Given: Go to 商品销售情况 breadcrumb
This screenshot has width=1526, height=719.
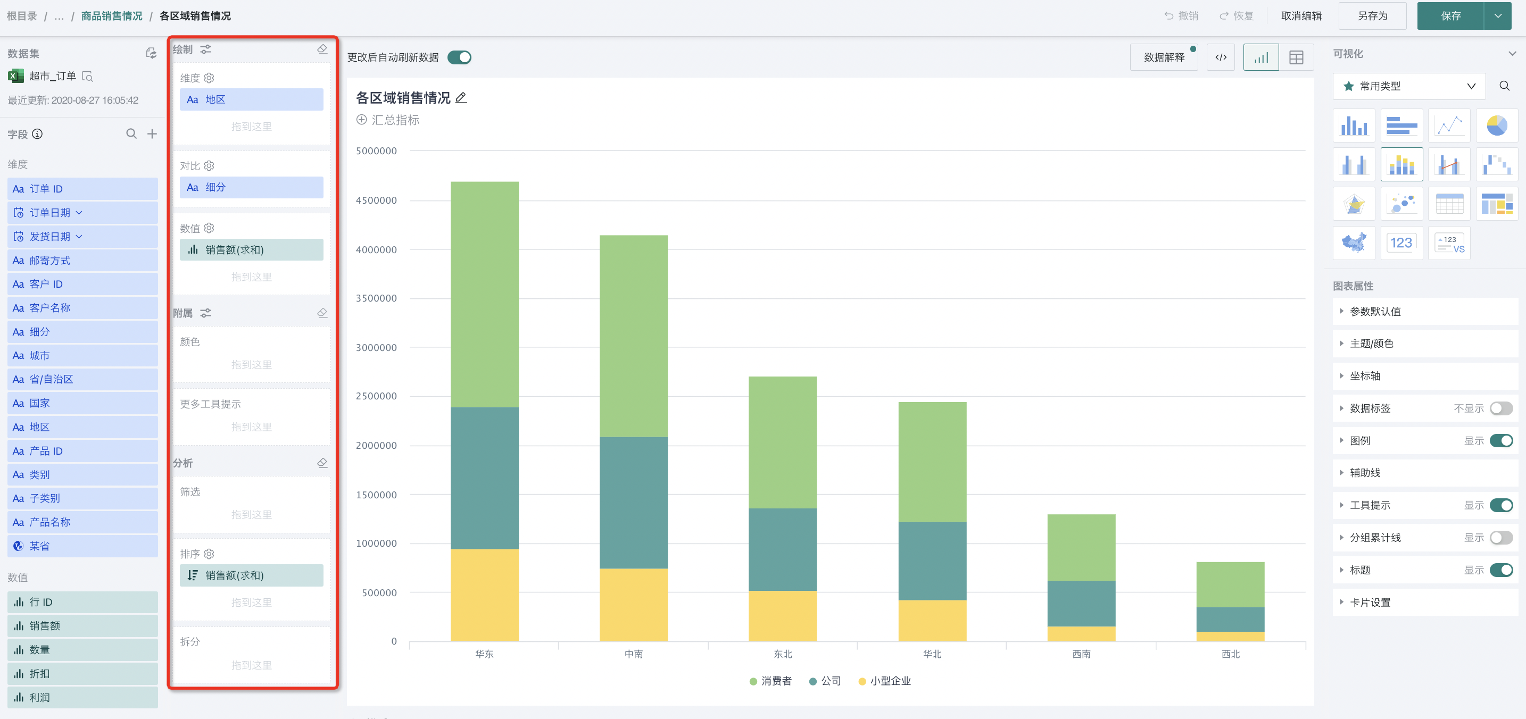Looking at the screenshot, I should click(x=111, y=16).
